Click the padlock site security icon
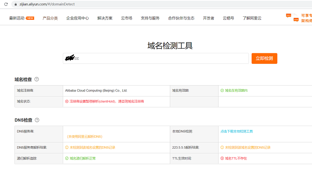The height and width of the screenshot is (170, 312). (x=16, y=4)
